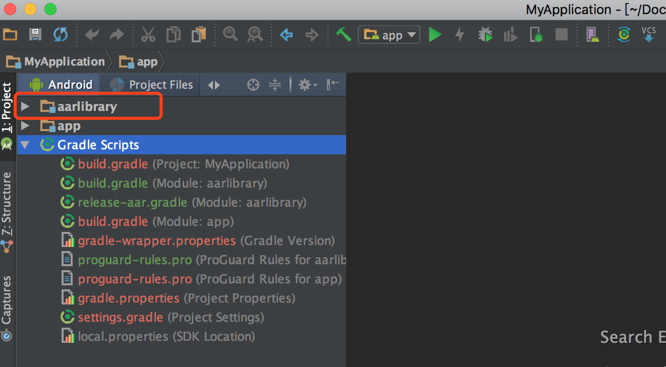Viewport: 666px width, 367px height.
Task: Expand the aarlibrary module node
Action: [25, 106]
